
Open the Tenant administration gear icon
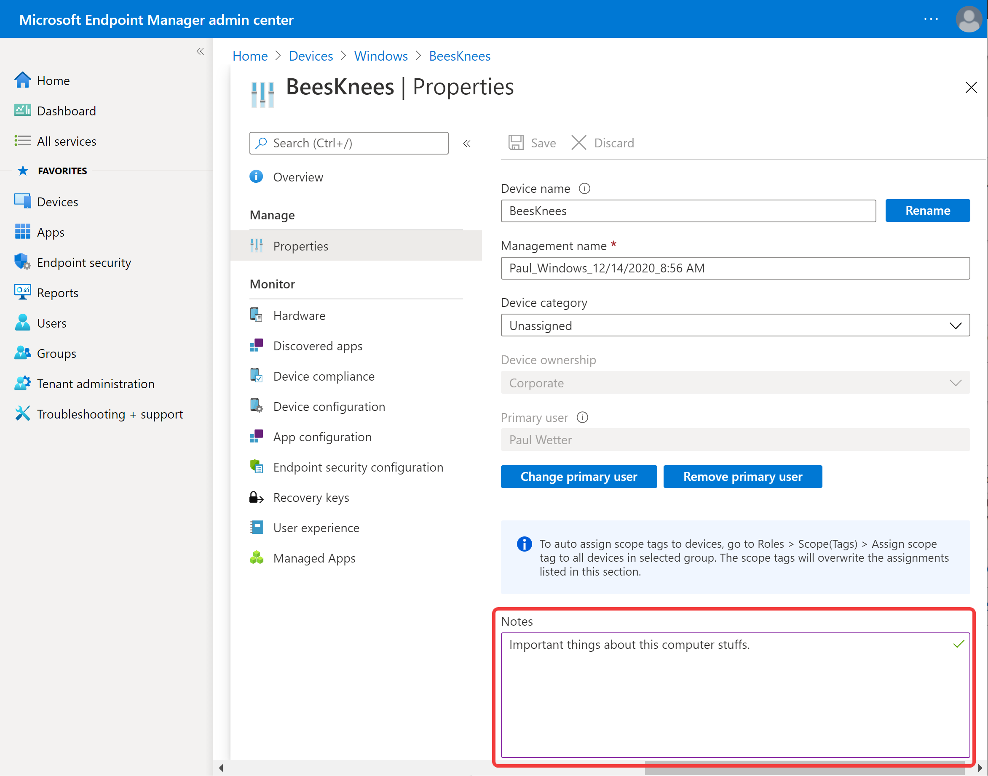coord(22,384)
